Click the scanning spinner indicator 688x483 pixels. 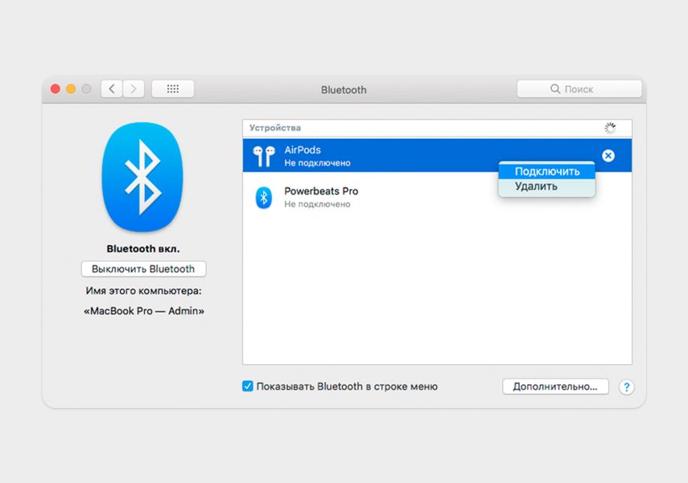click(x=610, y=128)
